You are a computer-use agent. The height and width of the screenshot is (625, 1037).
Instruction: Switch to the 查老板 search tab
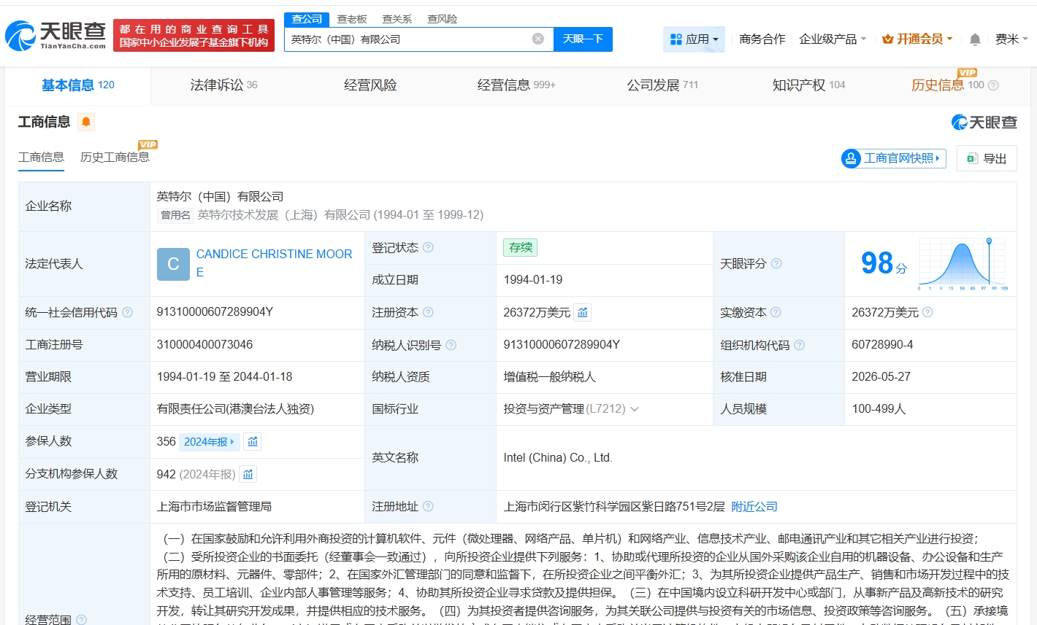[x=352, y=19]
